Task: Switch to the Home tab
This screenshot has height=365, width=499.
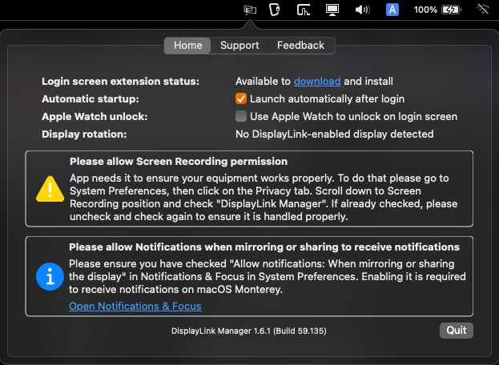Action: 187,46
